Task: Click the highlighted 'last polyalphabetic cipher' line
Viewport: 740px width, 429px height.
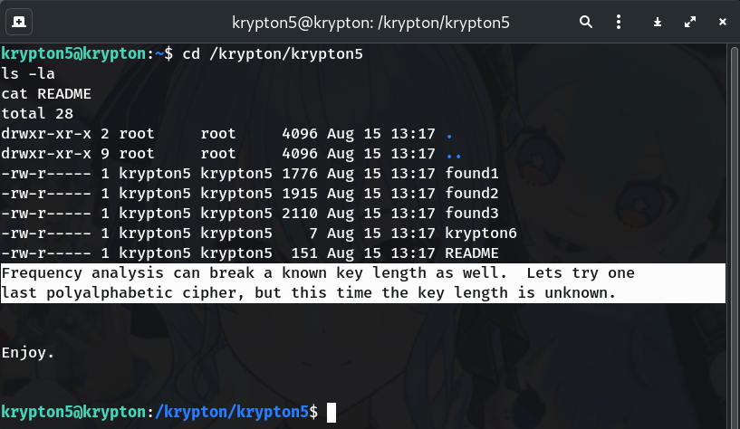Action: 308,292
